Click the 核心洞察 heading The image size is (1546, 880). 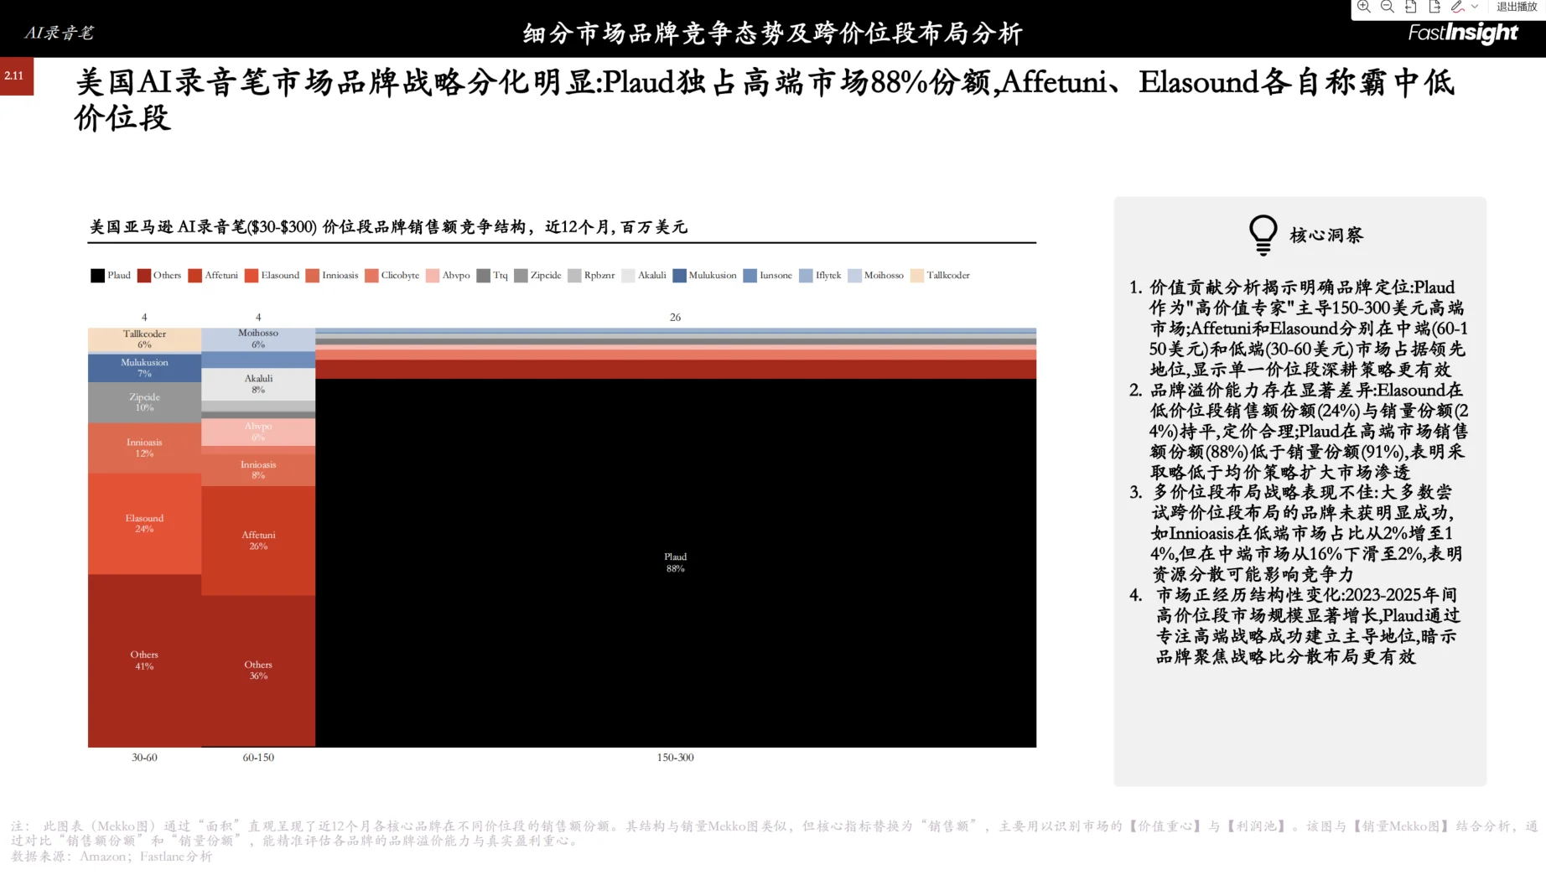(1326, 236)
